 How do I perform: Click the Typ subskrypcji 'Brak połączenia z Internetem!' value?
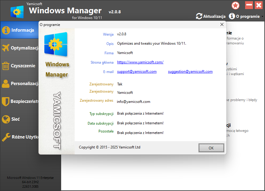click(x=140, y=113)
